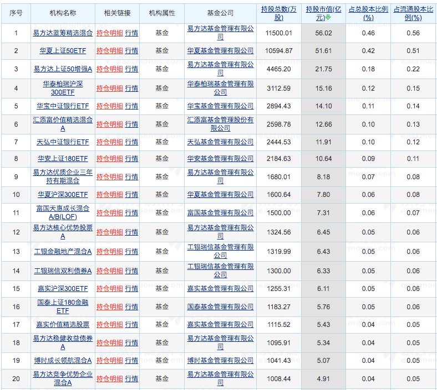The image size is (437, 390).
Task: Open 行情 for 国泰上证180金融ETF
Action: pos(131,307)
